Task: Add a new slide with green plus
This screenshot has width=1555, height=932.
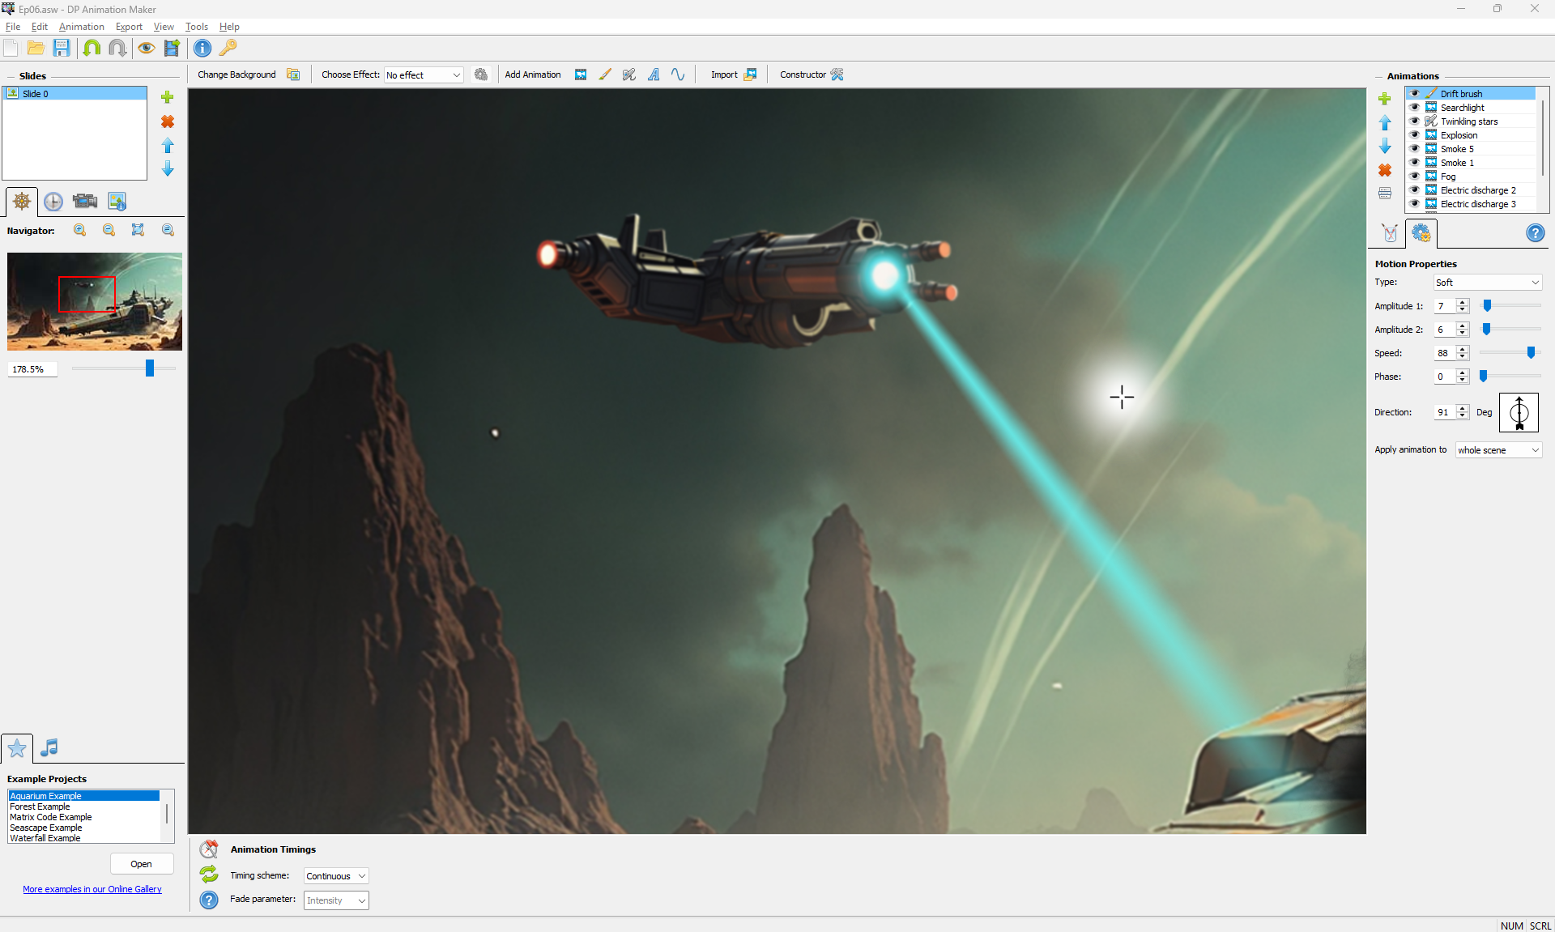Action: pos(168,97)
